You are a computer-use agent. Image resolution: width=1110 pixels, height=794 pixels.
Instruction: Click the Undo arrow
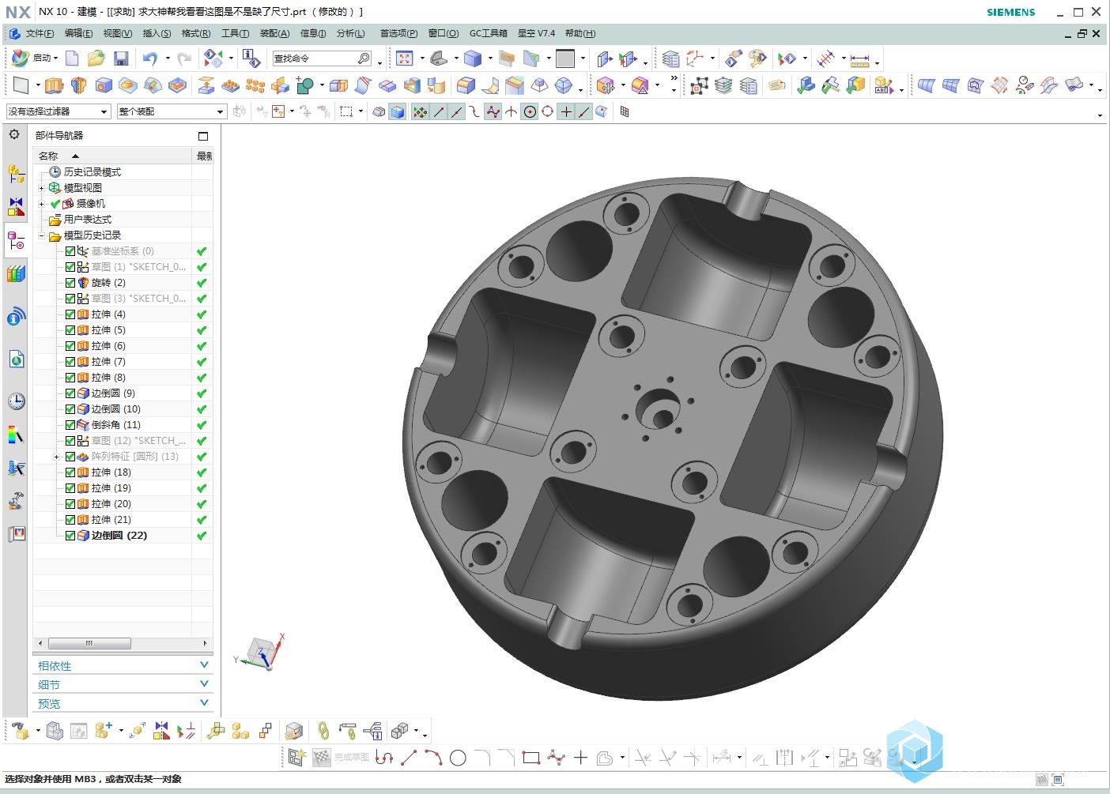coord(150,58)
